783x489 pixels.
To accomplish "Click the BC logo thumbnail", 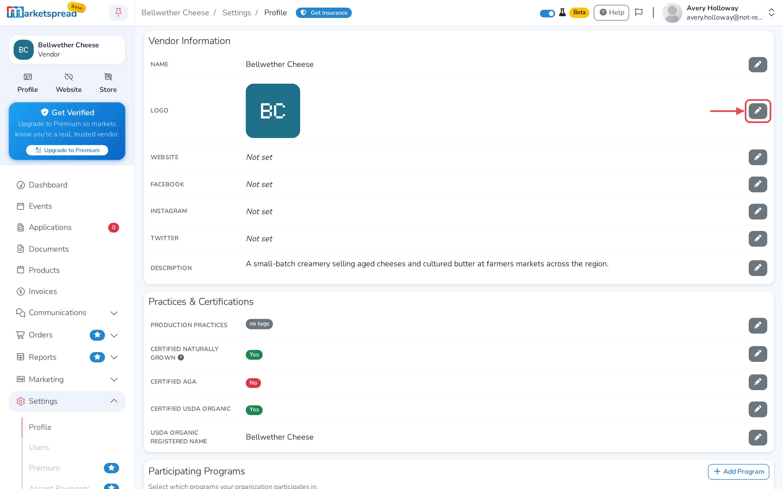I will (x=273, y=111).
